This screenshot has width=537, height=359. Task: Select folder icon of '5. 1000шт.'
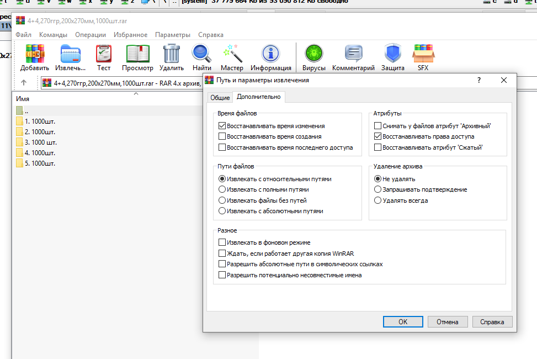(x=19, y=163)
